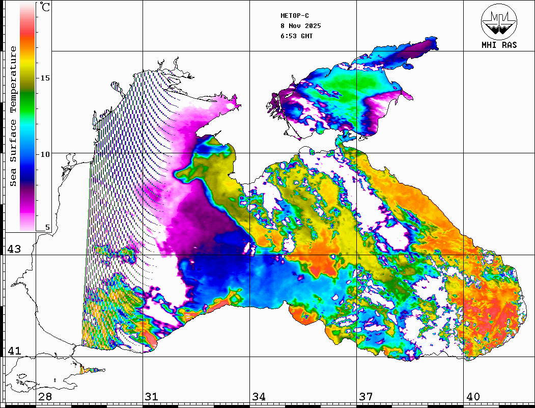Click the latitude 43 axis label
This screenshot has height=408, width=535.
[x=14, y=249]
